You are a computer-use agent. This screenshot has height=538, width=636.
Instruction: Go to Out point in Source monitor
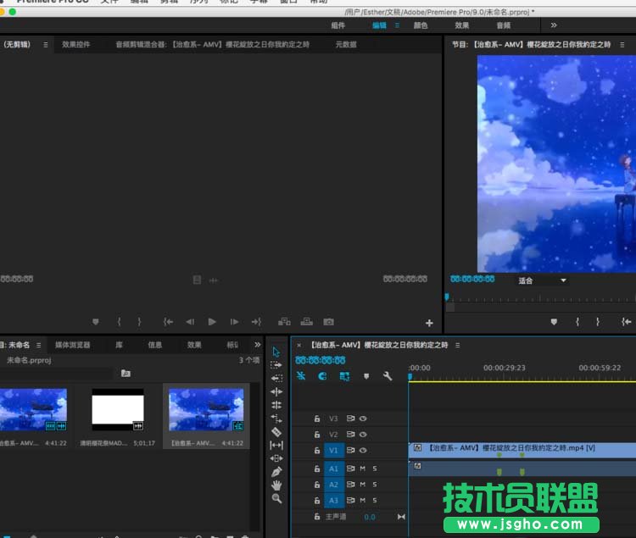[x=256, y=322]
